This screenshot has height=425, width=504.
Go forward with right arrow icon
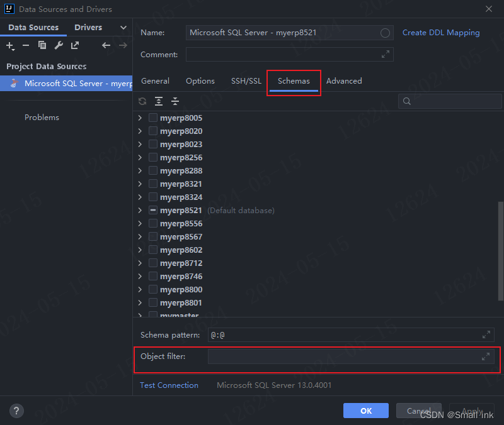pyautogui.click(x=123, y=45)
